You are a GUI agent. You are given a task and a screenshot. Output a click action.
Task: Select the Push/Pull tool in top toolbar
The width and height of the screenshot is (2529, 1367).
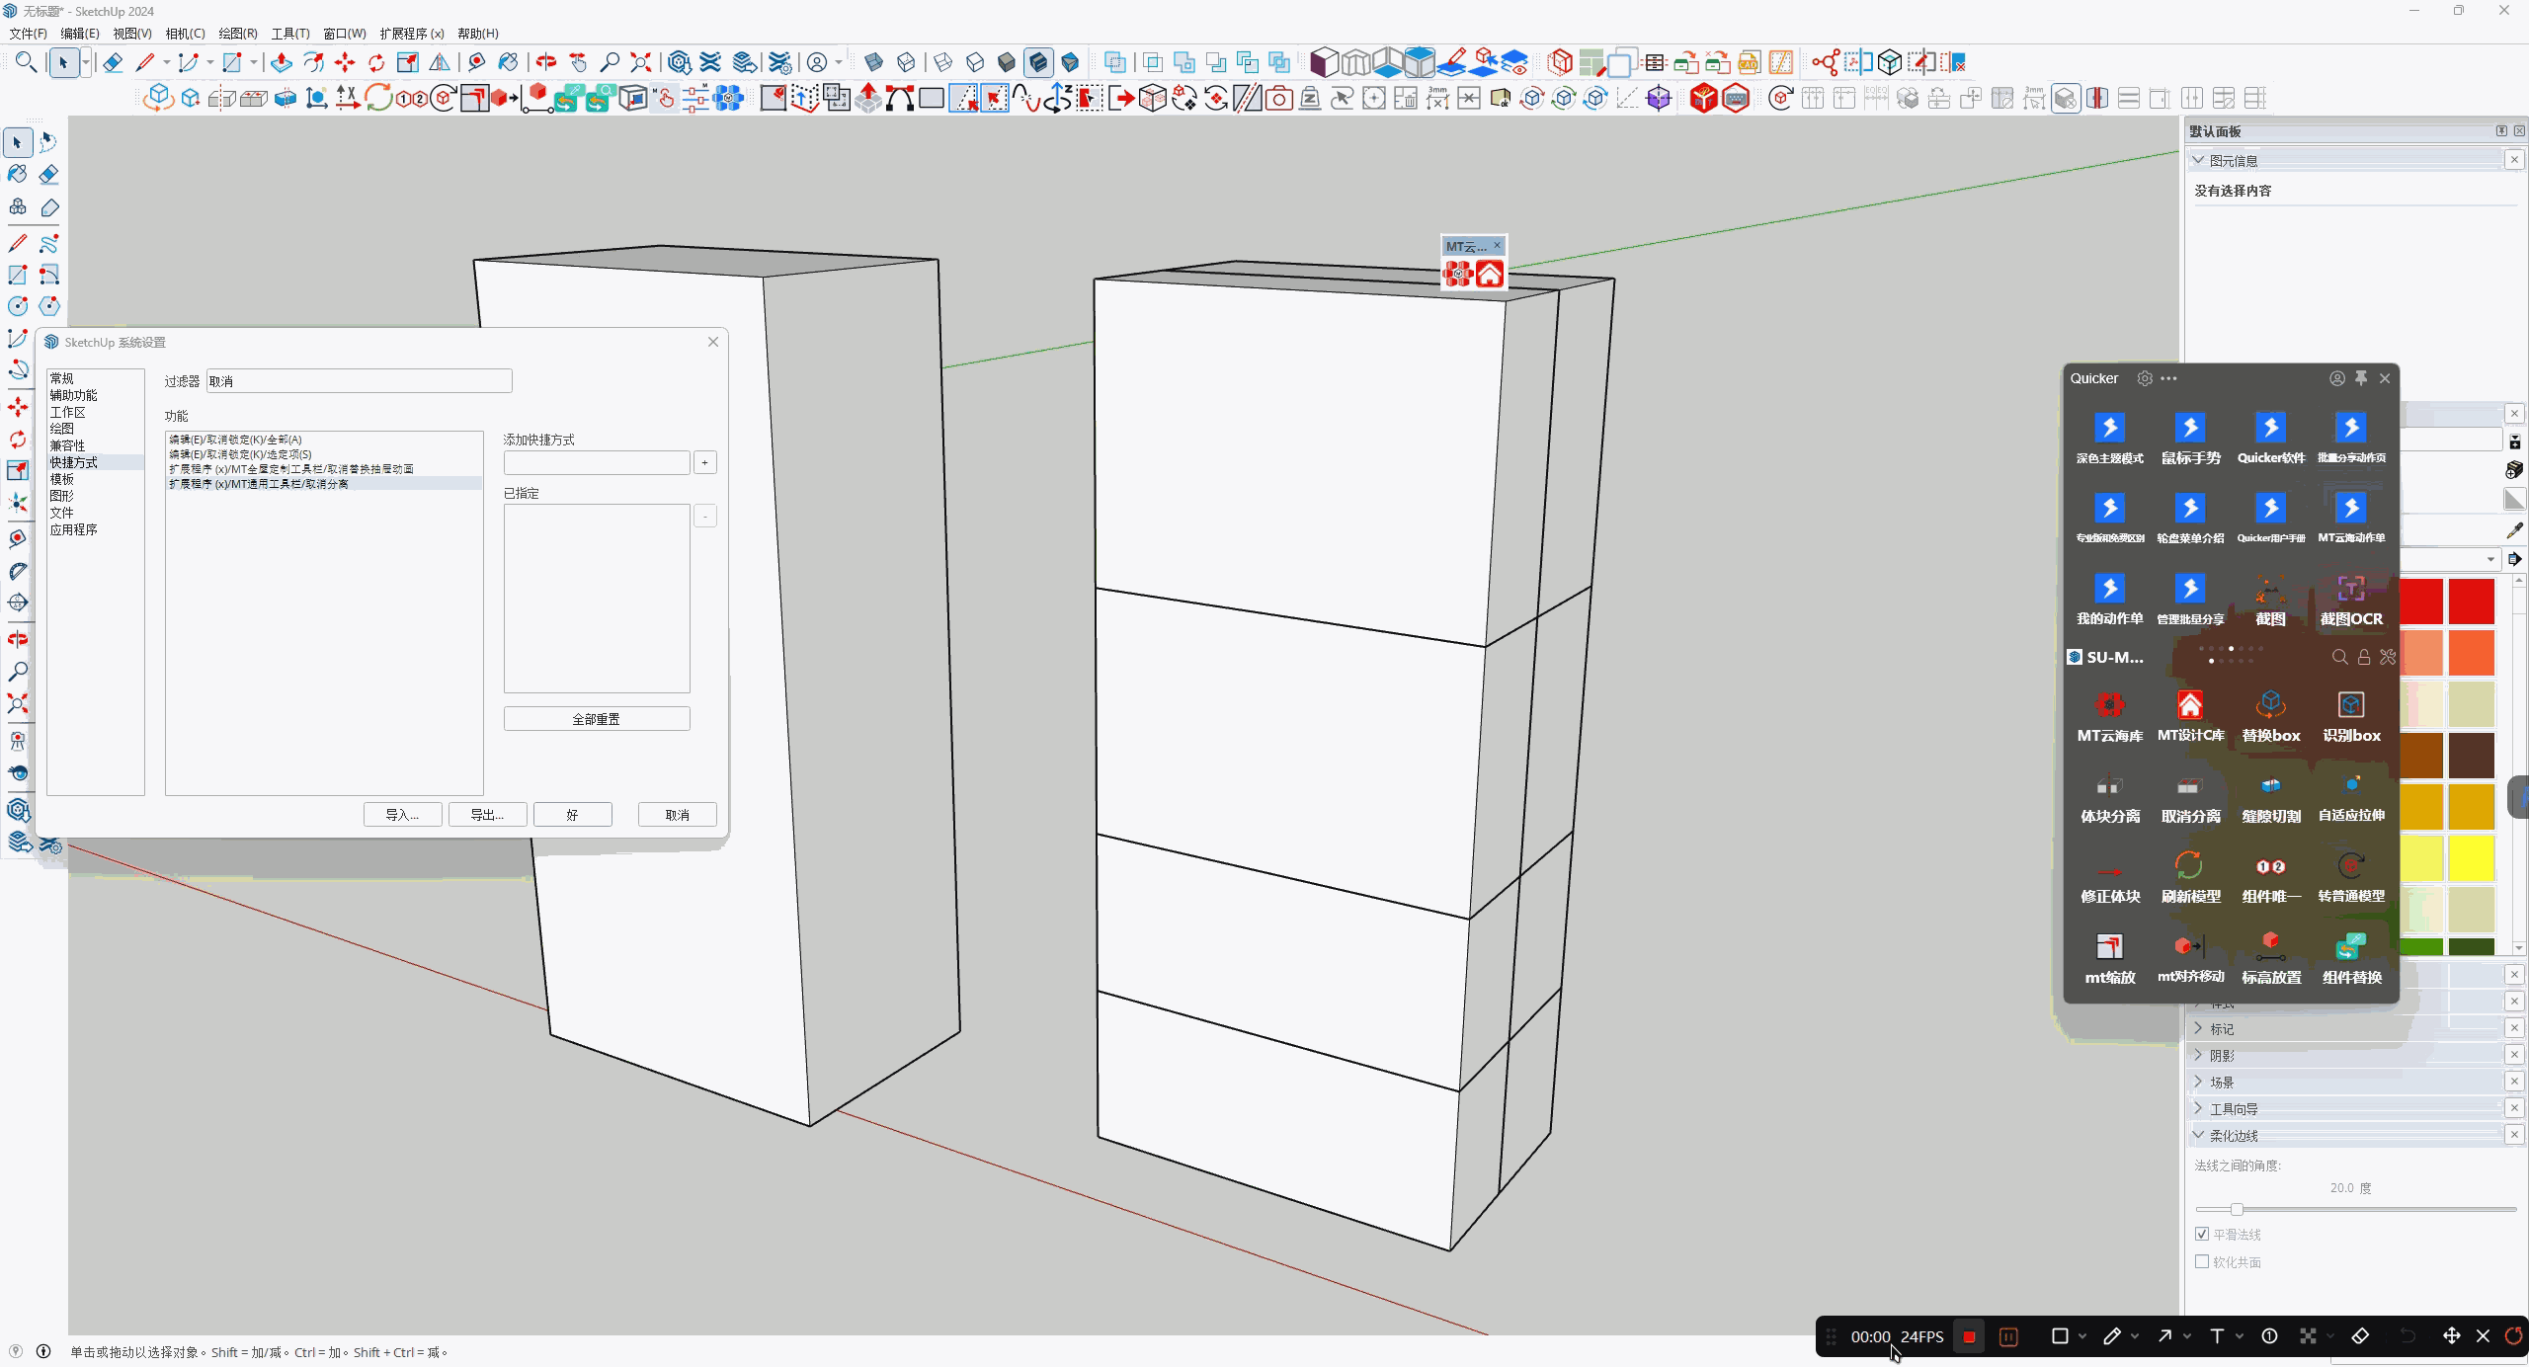click(x=281, y=63)
